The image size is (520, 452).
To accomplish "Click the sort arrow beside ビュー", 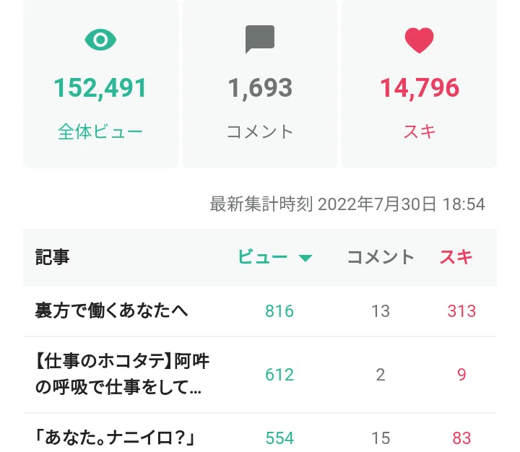I will [305, 258].
